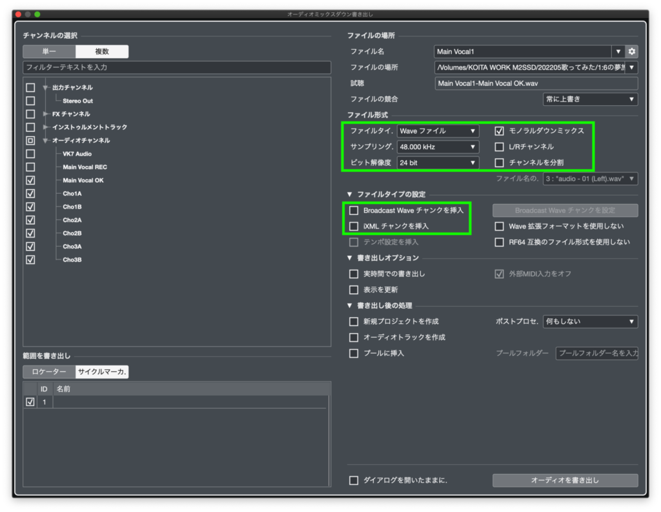Enable Broadcast Wave チャンクを挿入 checkbox

[x=354, y=210]
